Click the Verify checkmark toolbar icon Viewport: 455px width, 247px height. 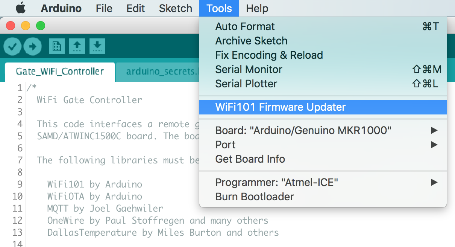[x=12, y=46]
